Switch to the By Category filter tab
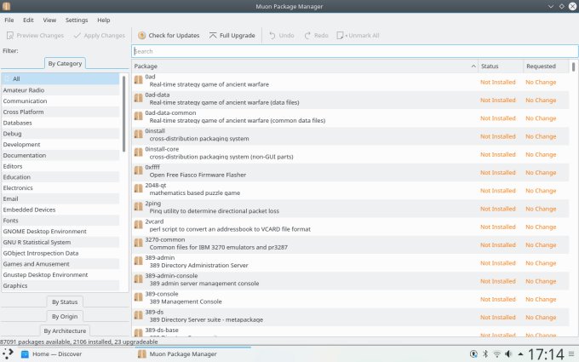Screen dimensions: 579x362 tap(65, 64)
